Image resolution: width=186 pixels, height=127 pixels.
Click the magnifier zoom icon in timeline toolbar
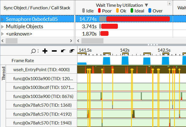click(33, 51)
